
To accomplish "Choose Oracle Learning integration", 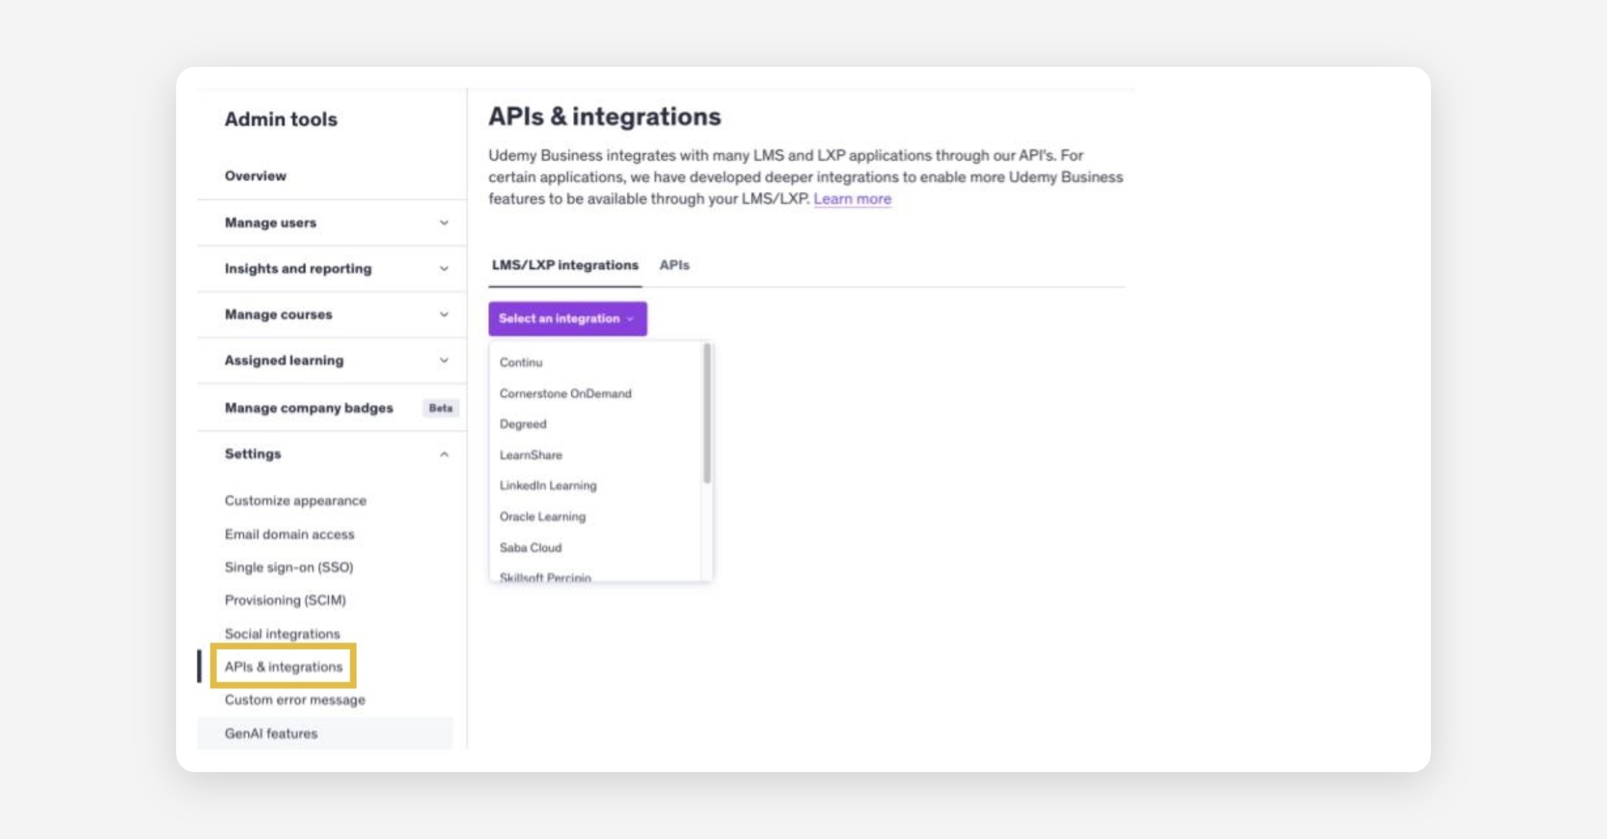I will click(542, 517).
